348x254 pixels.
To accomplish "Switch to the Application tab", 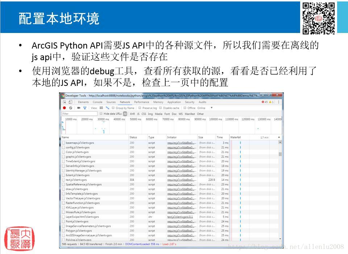I will 174,102.
